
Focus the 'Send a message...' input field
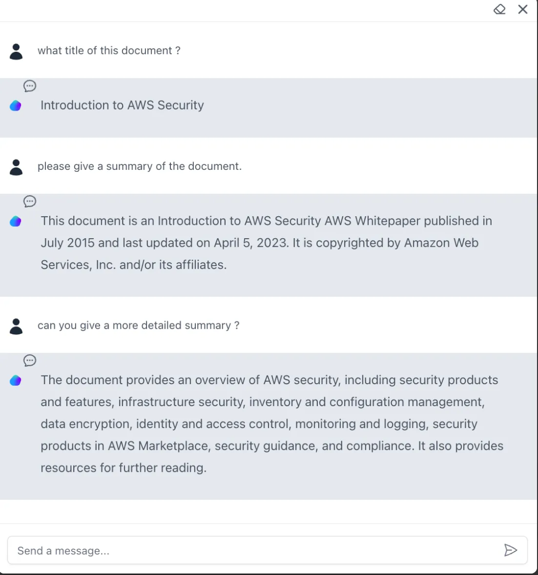coord(268,551)
